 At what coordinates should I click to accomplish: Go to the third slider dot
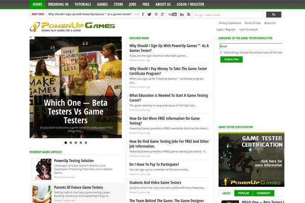click(x=76, y=143)
